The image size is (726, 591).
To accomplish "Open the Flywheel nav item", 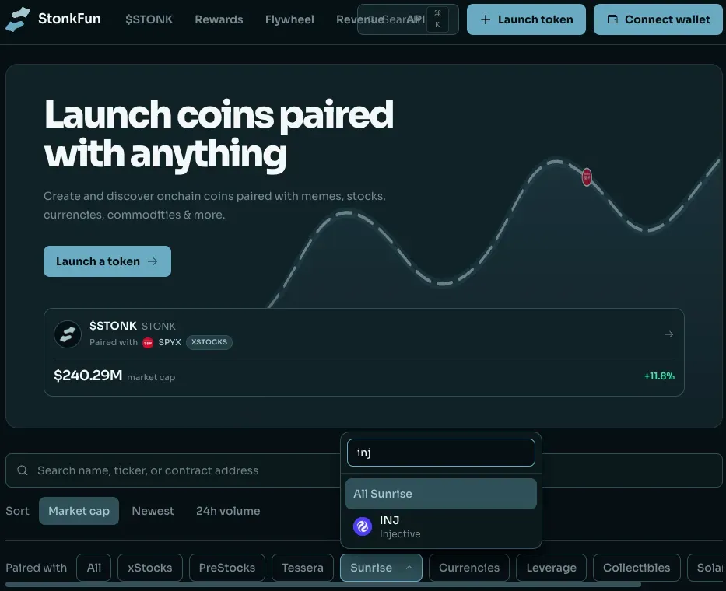I will point(289,19).
